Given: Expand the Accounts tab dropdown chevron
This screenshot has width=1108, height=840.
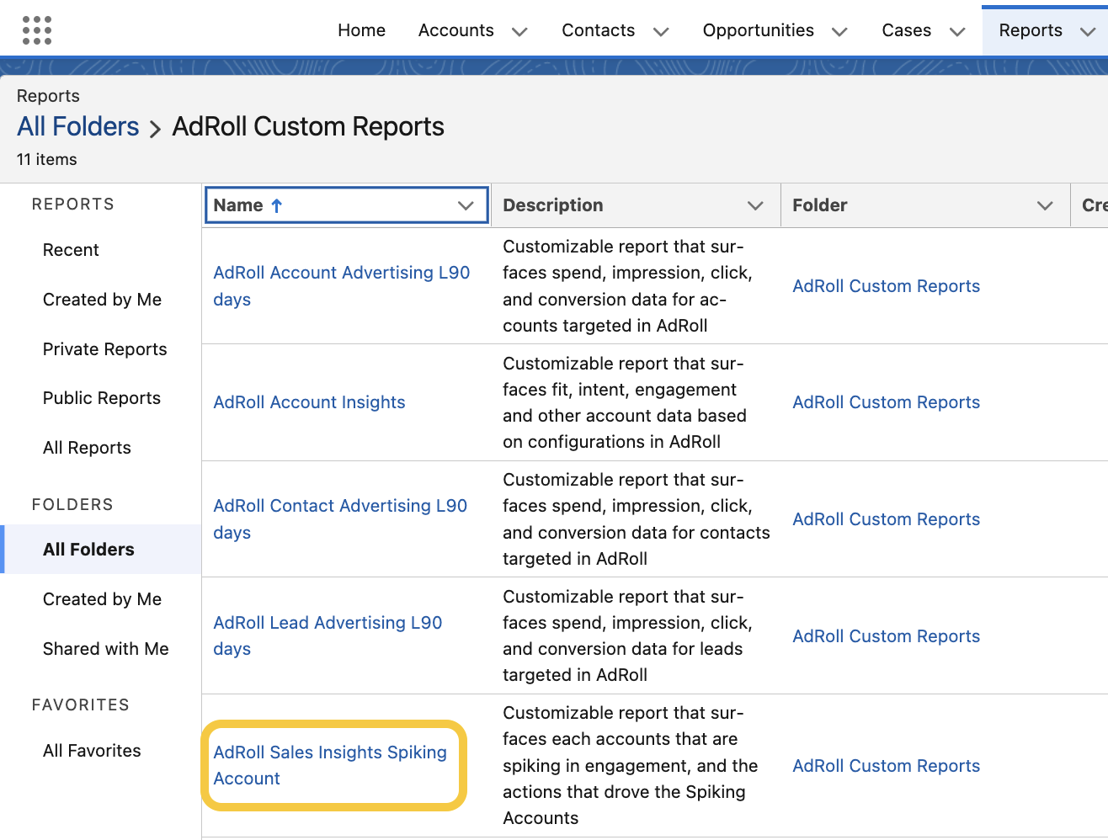Looking at the screenshot, I should tap(519, 32).
